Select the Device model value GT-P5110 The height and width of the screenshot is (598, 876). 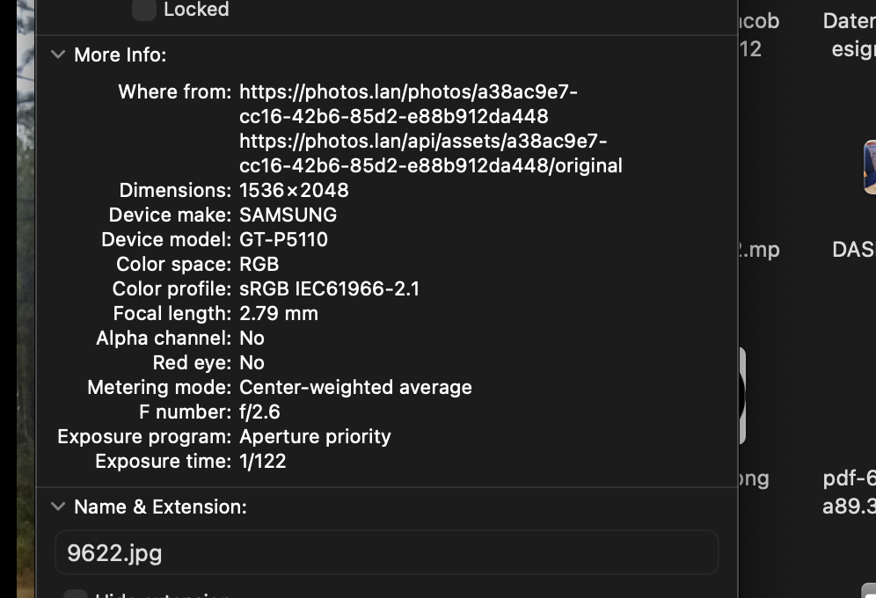coord(283,239)
